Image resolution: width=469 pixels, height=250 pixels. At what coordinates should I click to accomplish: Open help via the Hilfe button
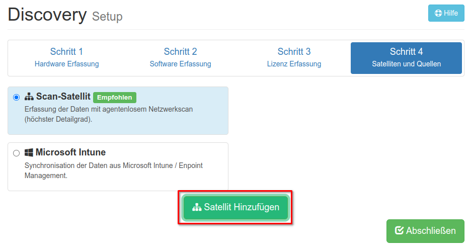point(446,14)
